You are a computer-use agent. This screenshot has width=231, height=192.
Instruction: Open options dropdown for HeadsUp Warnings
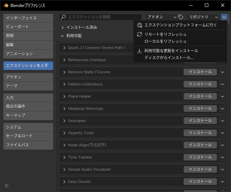(223, 109)
